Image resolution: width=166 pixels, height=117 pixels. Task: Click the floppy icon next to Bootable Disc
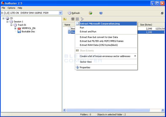pyautogui.click(x=19, y=32)
